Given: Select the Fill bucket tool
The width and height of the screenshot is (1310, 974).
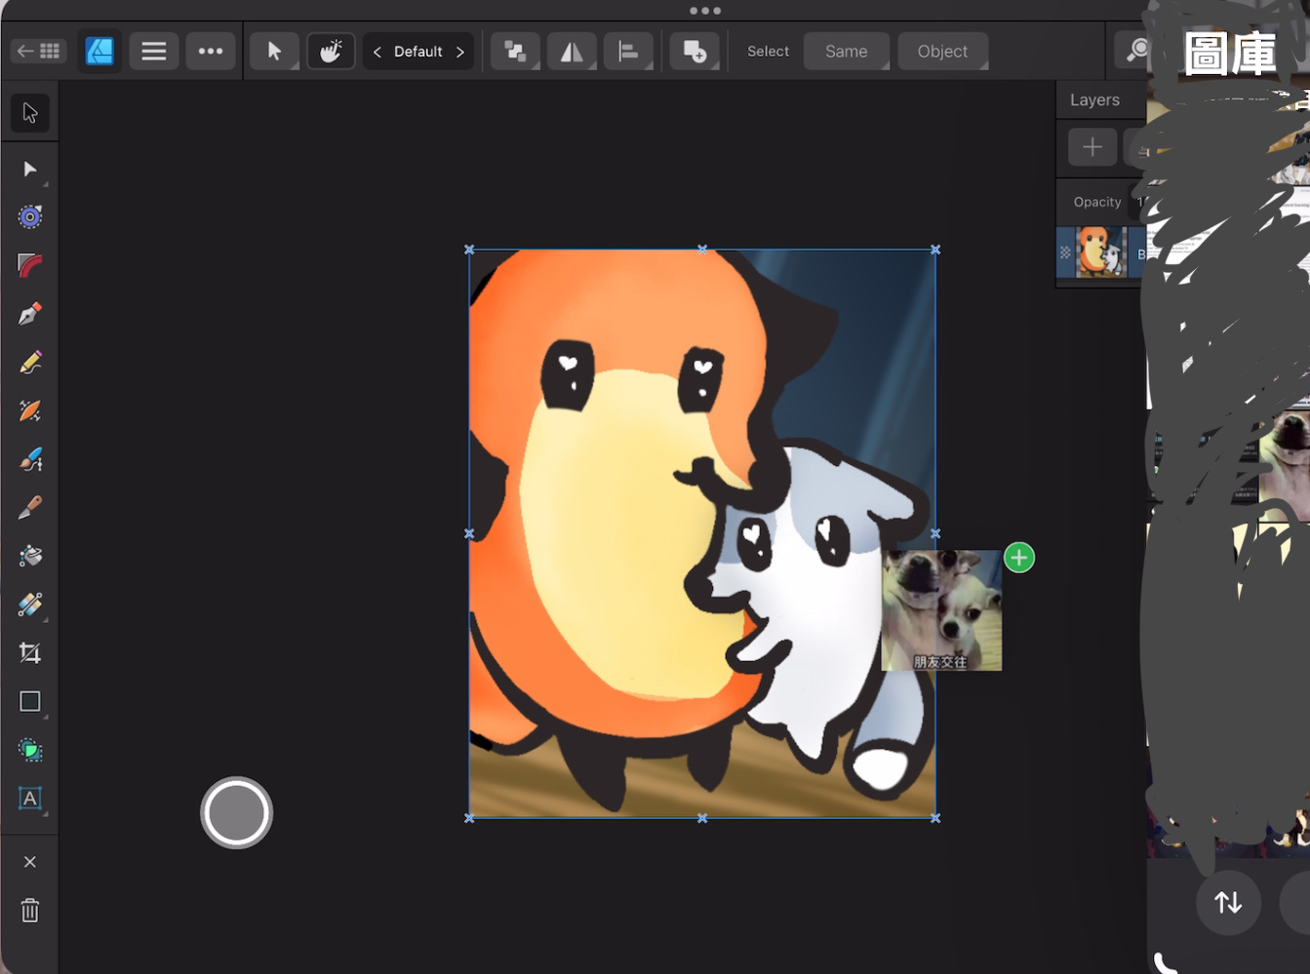Looking at the screenshot, I should point(30,556).
